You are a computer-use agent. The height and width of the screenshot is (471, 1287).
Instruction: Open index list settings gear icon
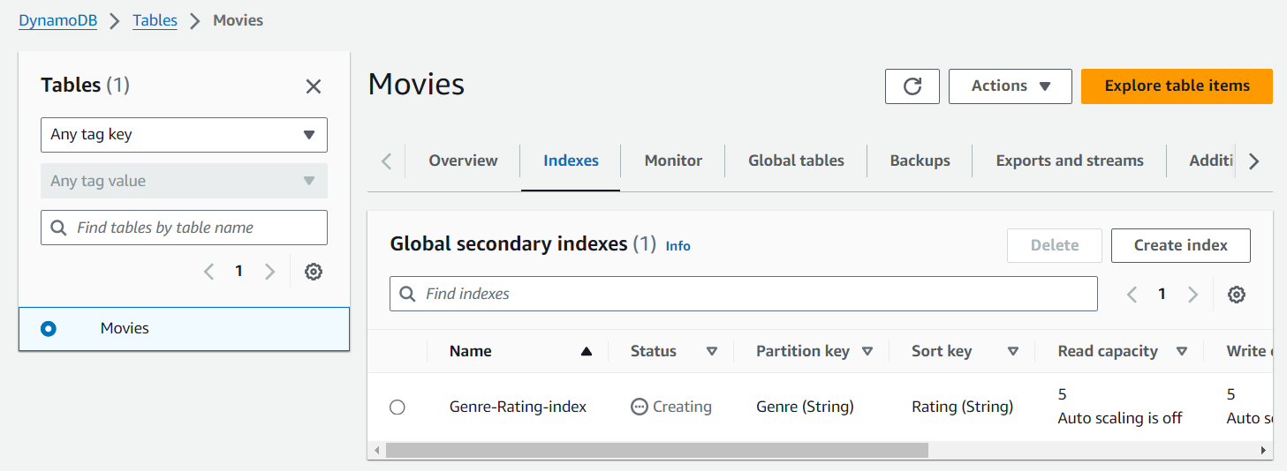click(x=1237, y=295)
